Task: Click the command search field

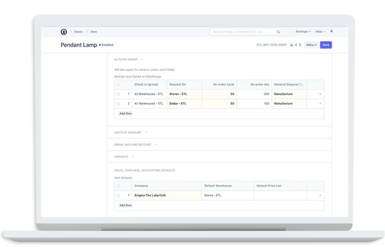Action: [x=239, y=31]
